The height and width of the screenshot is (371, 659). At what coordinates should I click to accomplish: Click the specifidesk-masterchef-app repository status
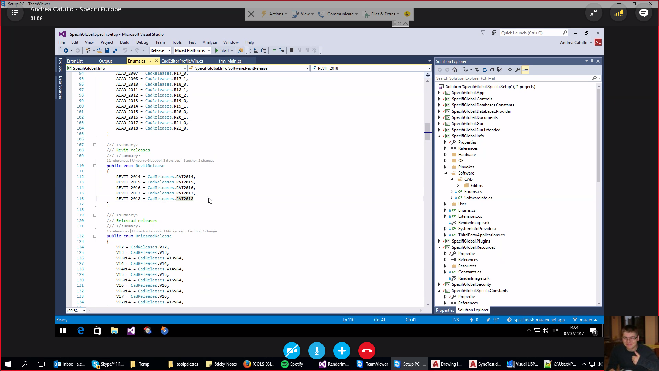[x=536, y=320]
